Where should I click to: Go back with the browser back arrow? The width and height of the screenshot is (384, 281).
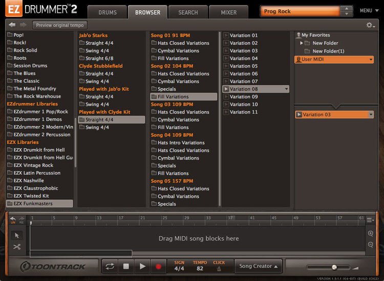12,25
